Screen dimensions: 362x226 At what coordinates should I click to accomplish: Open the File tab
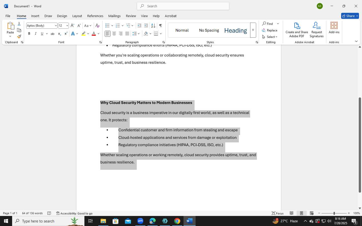[8, 16]
